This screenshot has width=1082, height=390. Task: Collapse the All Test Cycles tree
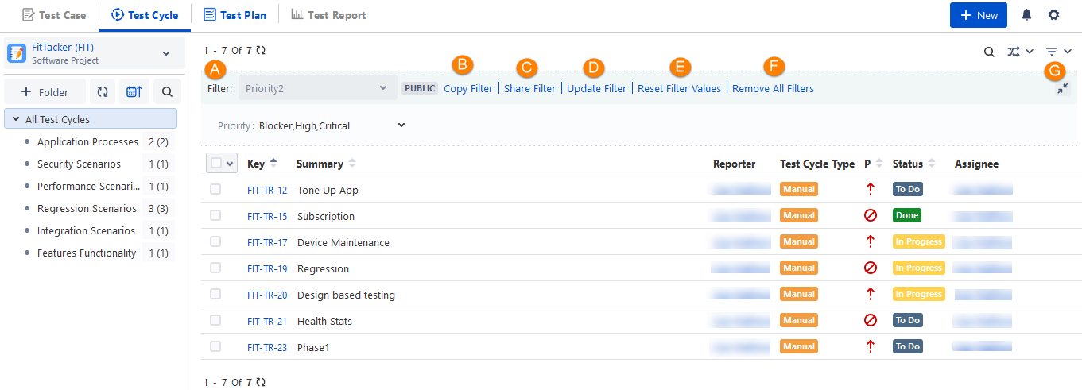coord(16,120)
